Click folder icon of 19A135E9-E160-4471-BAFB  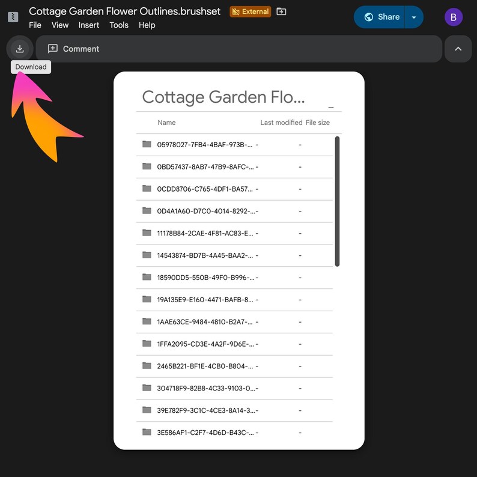click(147, 299)
